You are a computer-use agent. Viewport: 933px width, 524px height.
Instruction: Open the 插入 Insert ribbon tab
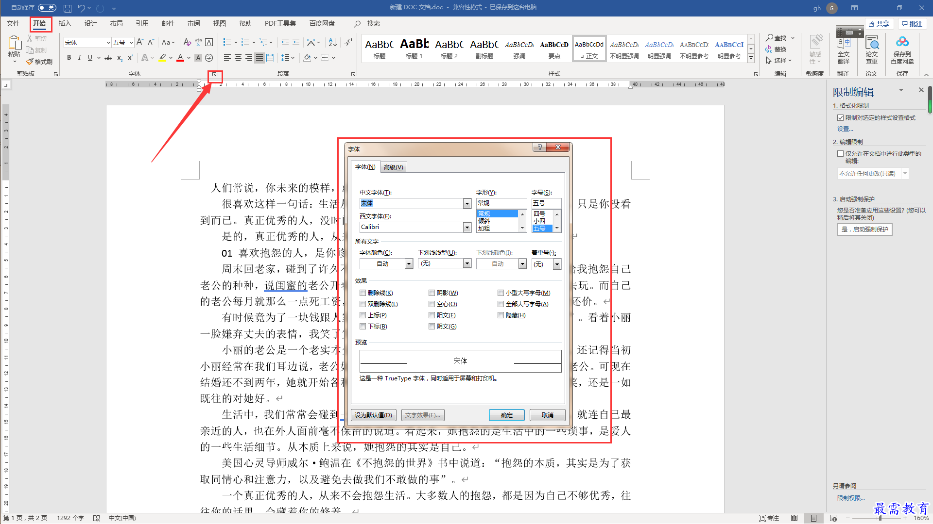pyautogui.click(x=65, y=23)
